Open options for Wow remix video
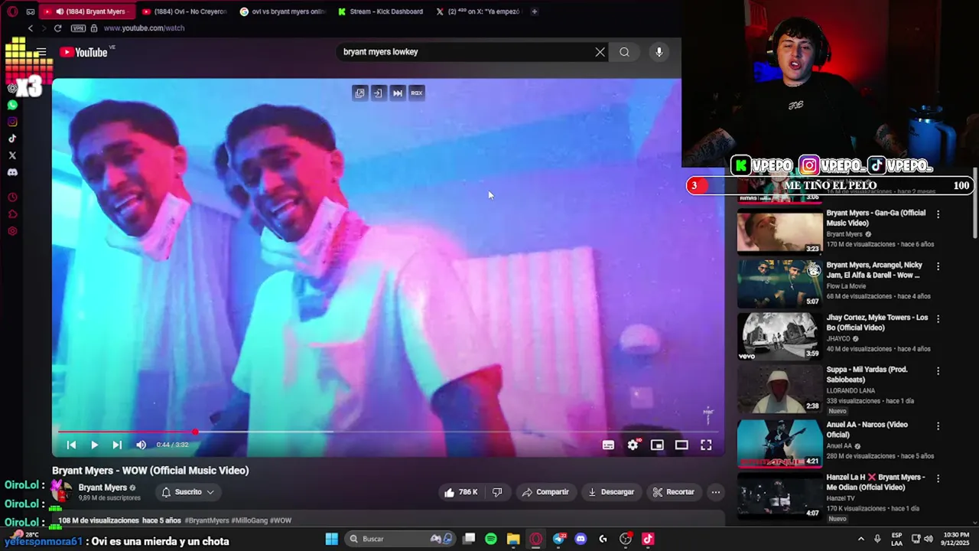The width and height of the screenshot is (979, 551). pos(938,266)
